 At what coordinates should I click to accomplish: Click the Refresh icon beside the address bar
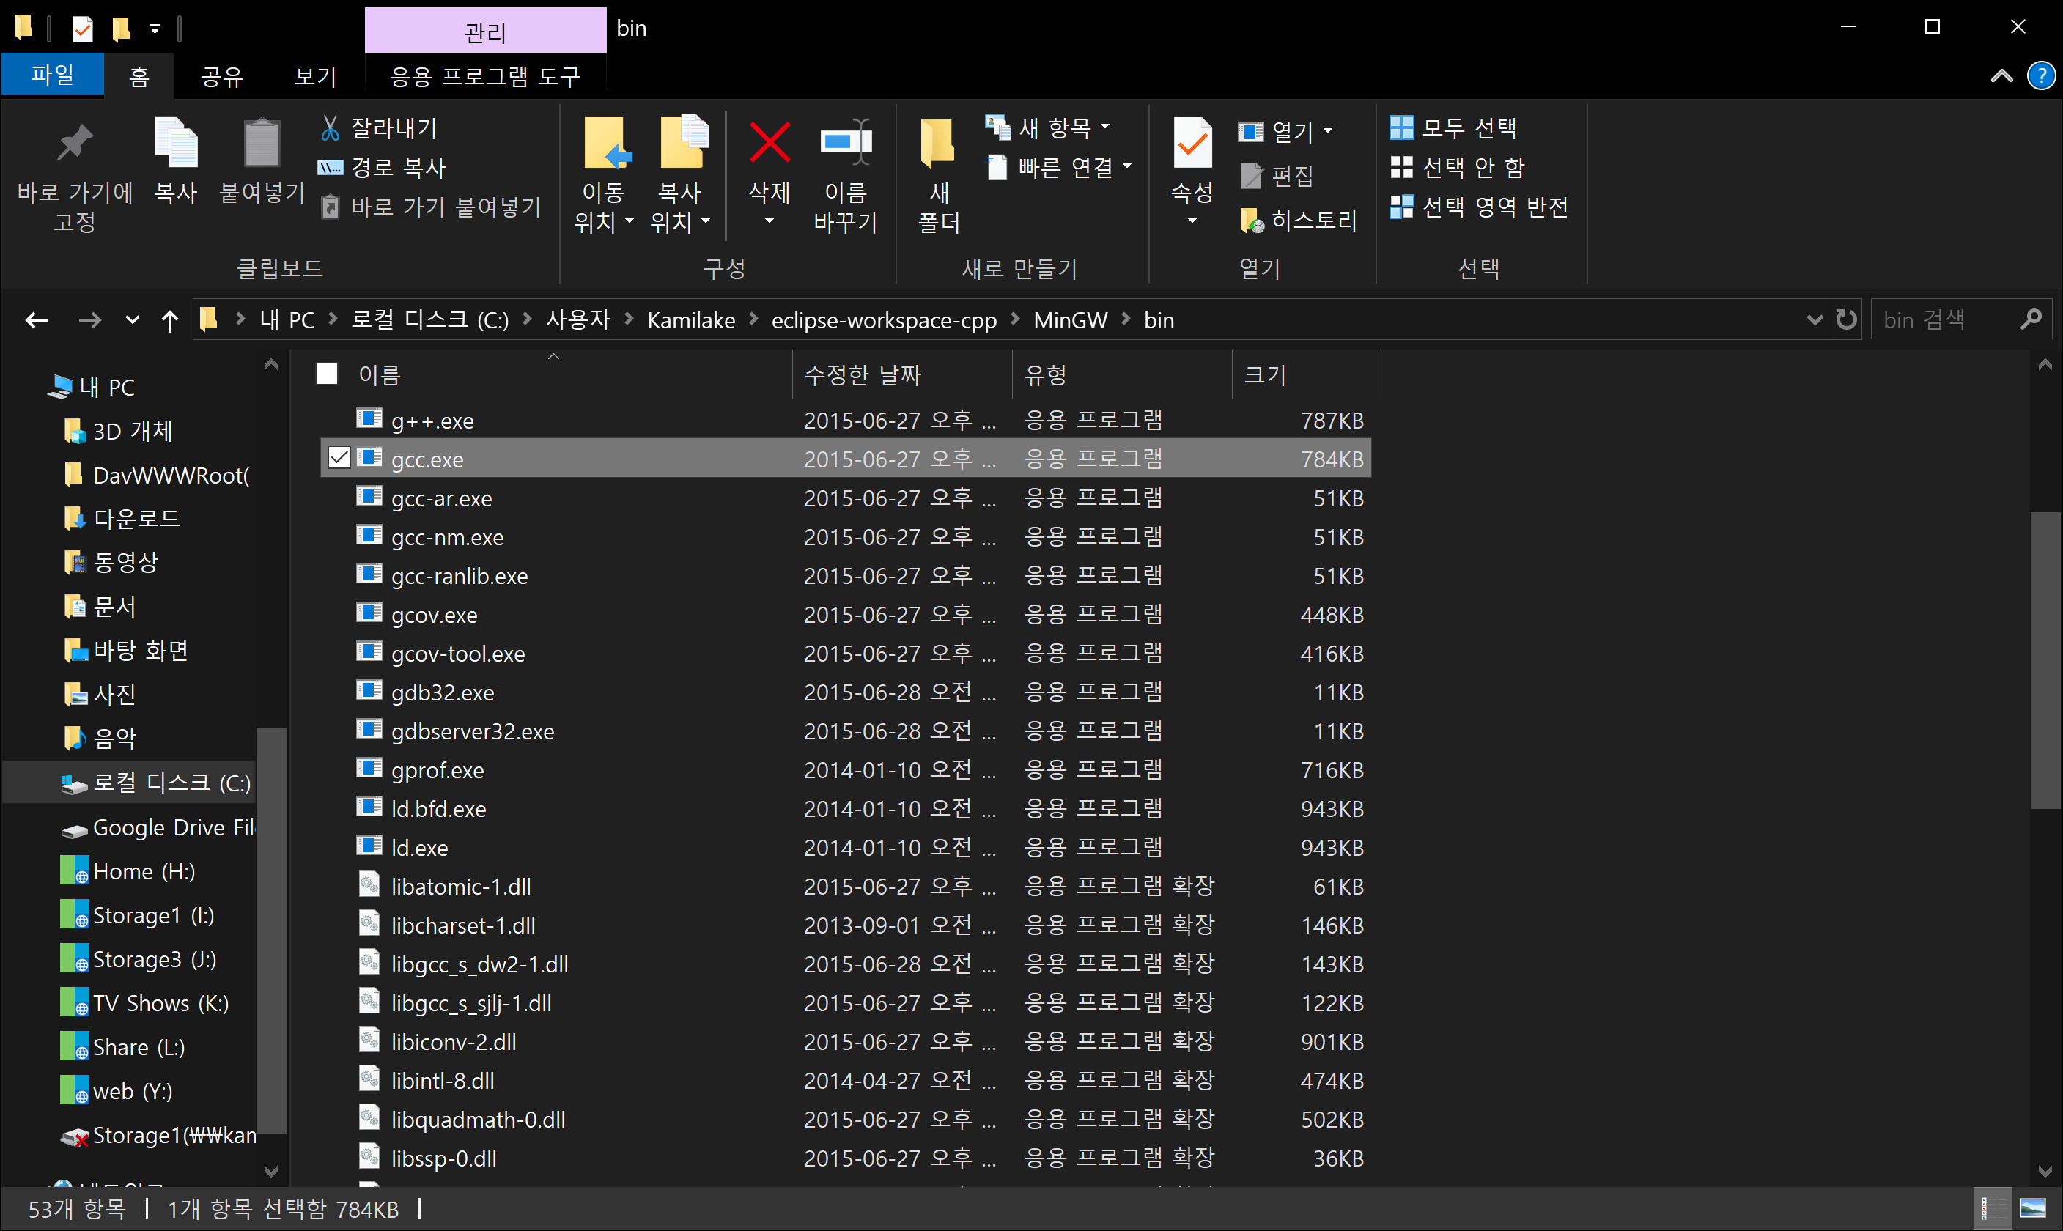click(1845, 319)
